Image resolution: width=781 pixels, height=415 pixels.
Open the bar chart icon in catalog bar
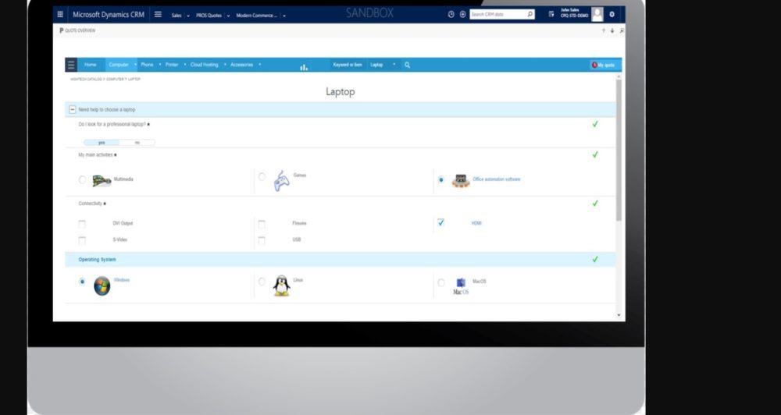click(x=304, y=66)
